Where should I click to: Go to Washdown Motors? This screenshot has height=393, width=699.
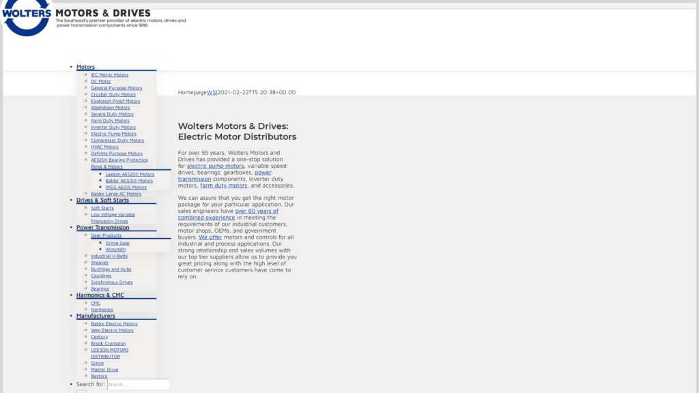point(110,108)
